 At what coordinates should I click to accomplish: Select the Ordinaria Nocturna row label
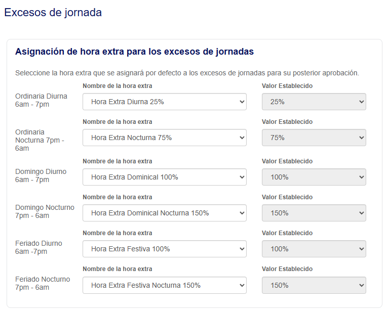(x=40, y=140)
